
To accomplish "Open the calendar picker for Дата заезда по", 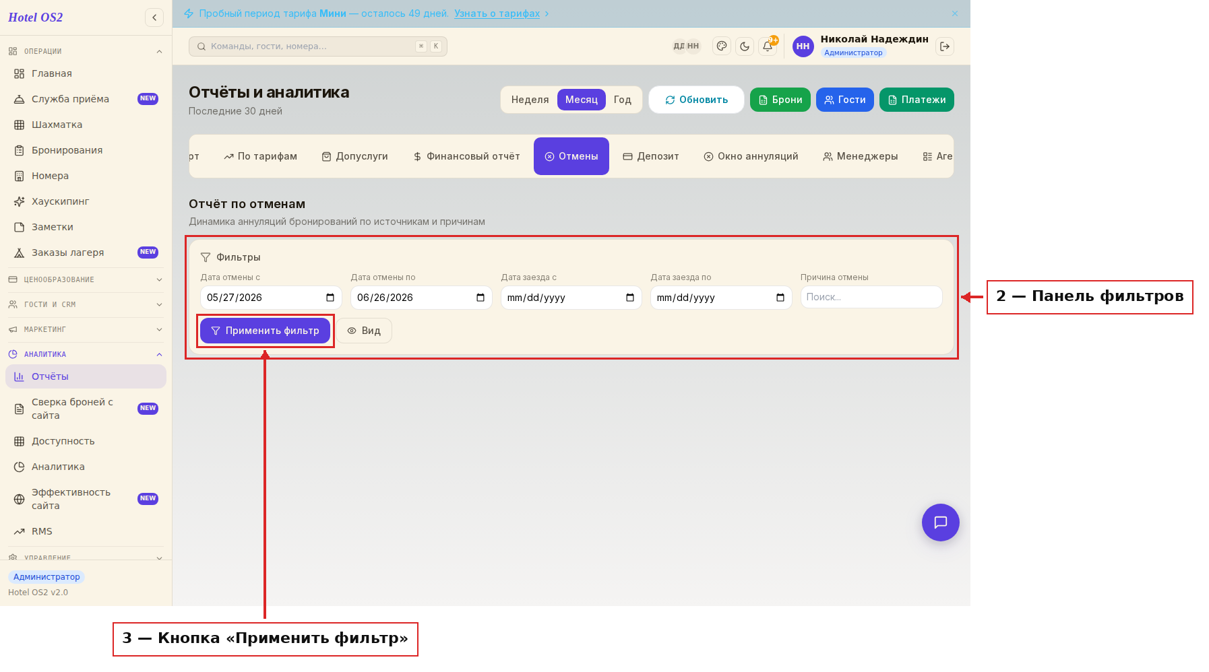I will pos(780,298).
